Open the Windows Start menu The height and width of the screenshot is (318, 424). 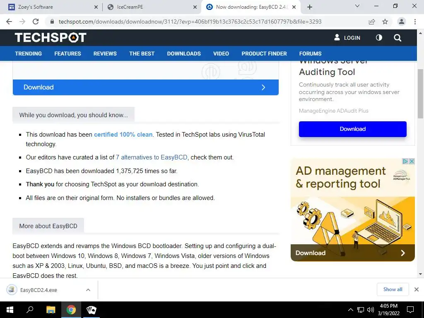coord(10,310)
